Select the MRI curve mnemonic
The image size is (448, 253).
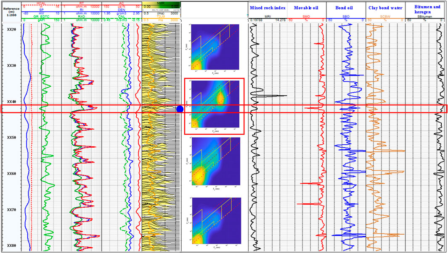[x=268, y=16]
